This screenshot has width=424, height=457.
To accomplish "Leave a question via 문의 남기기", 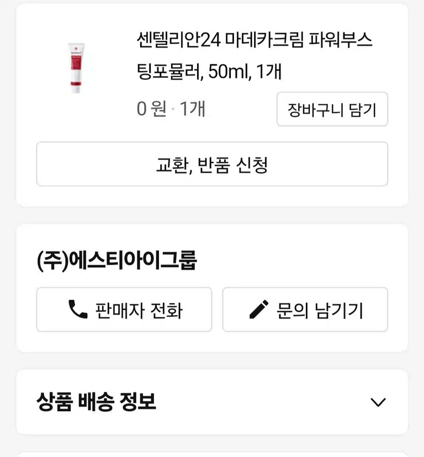I will [x=305, y=309].
